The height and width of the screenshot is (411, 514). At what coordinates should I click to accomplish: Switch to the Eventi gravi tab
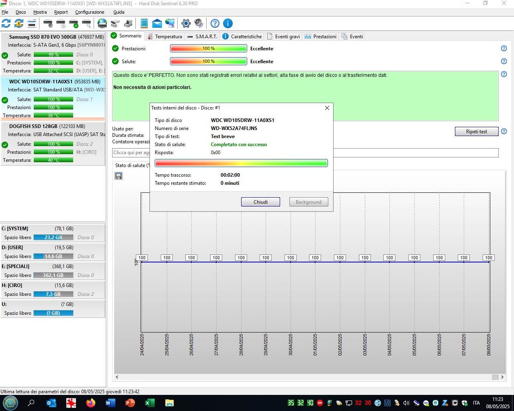(x=283, y=36)
